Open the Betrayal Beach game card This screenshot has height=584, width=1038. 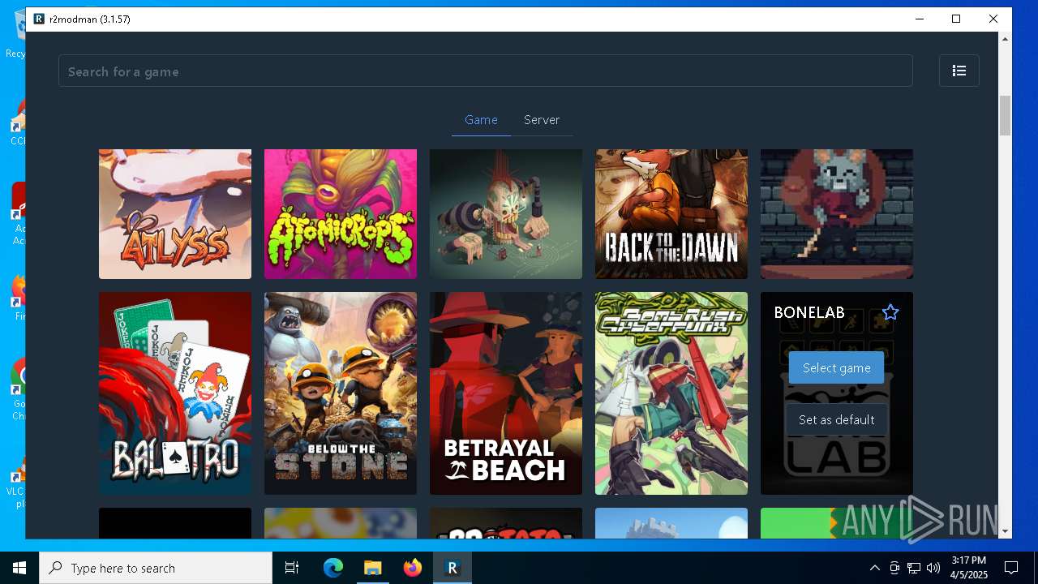coord(506,393)
